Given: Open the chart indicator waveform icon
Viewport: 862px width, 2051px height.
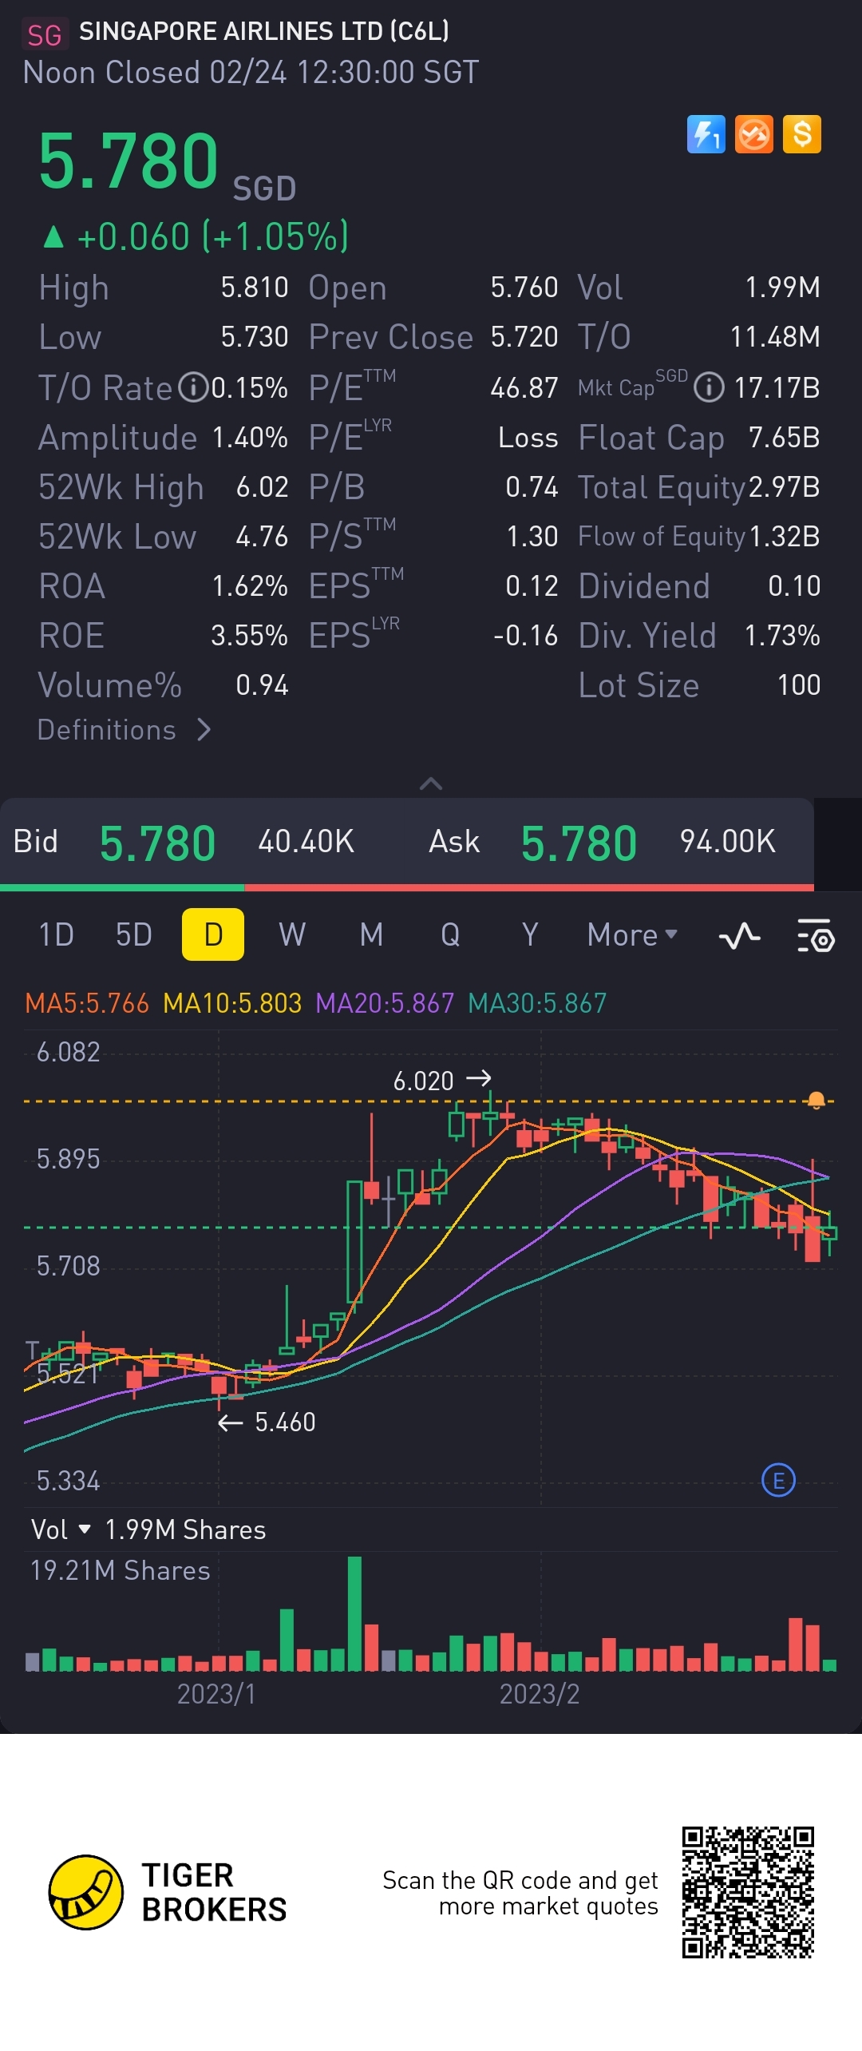Looking at the screenshot, I should coord(739,935).
